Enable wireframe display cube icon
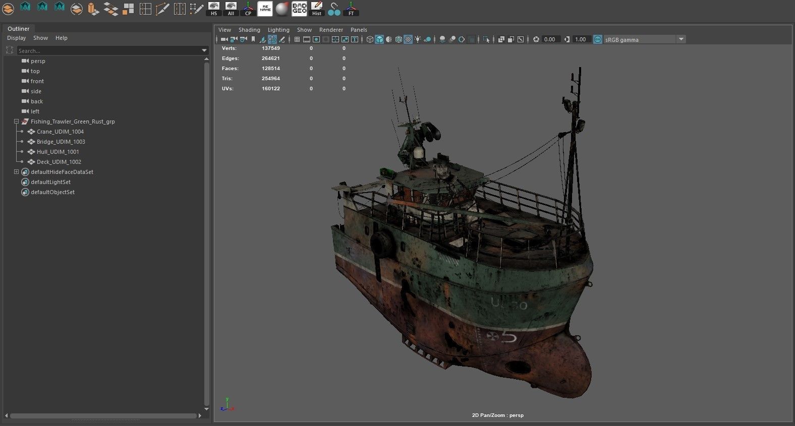This screenshot has height=426, width=795. pyautogui.click(x=370, y=39)
